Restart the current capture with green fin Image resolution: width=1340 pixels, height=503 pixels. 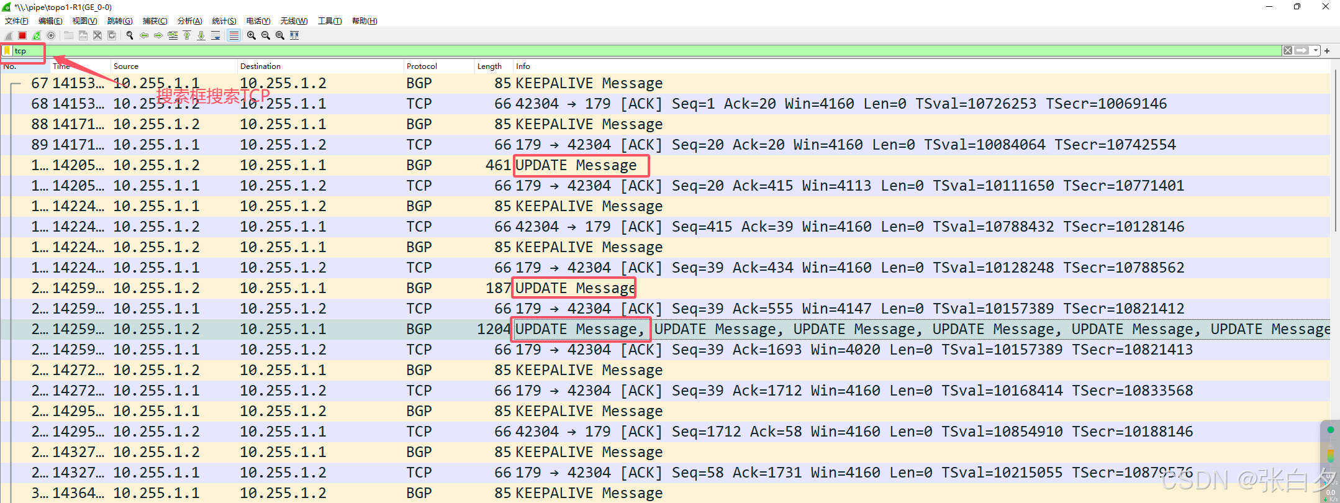click(x=37, y=35)
